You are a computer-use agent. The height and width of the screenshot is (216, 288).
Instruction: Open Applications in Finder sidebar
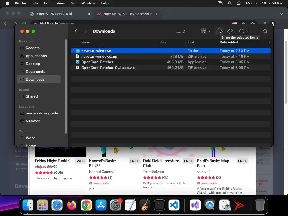click(39, 56)
